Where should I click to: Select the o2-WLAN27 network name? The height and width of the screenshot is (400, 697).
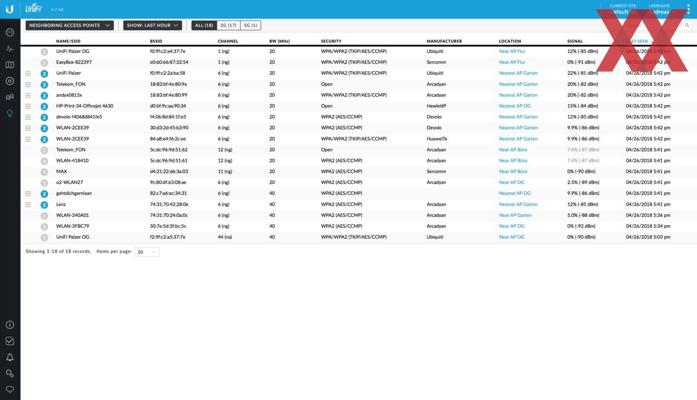[x=69, y=182]
